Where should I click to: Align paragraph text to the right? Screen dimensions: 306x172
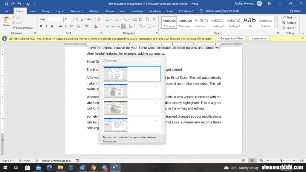118,26
